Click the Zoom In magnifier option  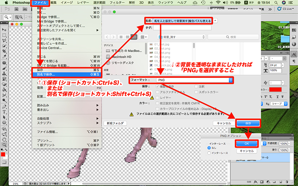(17, 17)
